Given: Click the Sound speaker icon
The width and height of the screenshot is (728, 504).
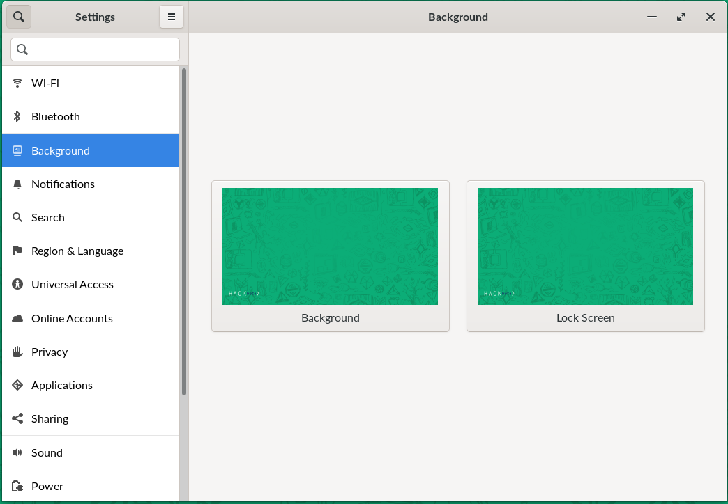Looking at the screenshot, I should pyautogui.click(x=17, y=452).
